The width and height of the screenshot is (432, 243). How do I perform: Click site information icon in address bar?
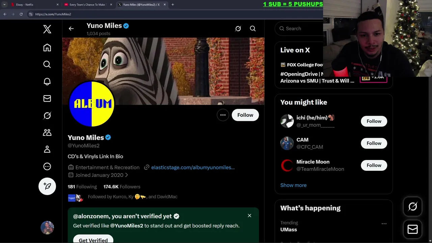tap(31, 14)
